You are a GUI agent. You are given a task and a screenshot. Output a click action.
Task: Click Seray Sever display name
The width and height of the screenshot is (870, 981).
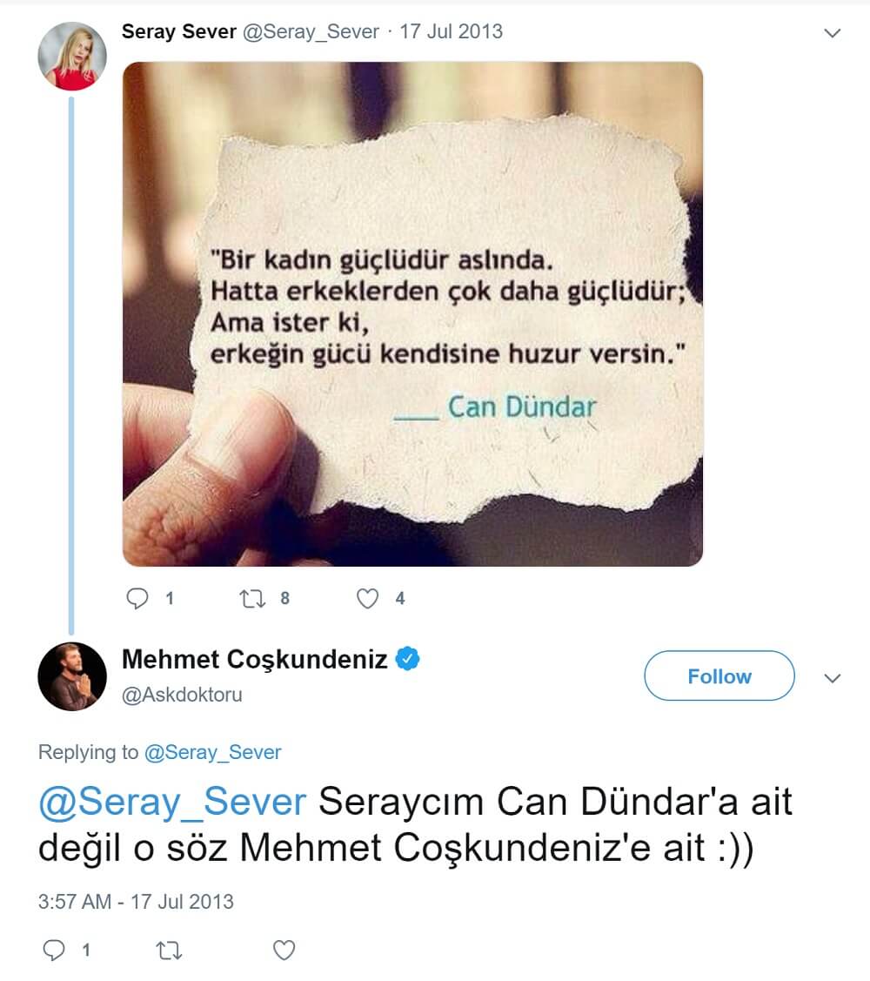coord(179,31)
